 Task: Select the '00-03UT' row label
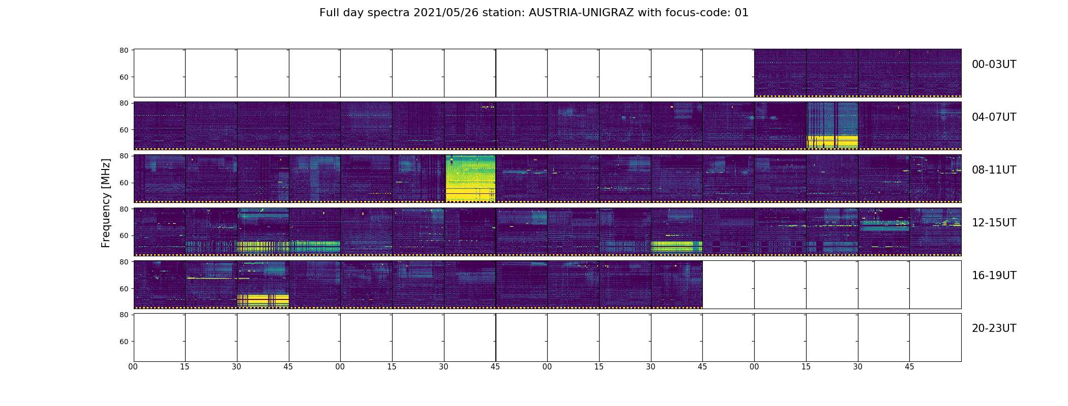point(994,64)
